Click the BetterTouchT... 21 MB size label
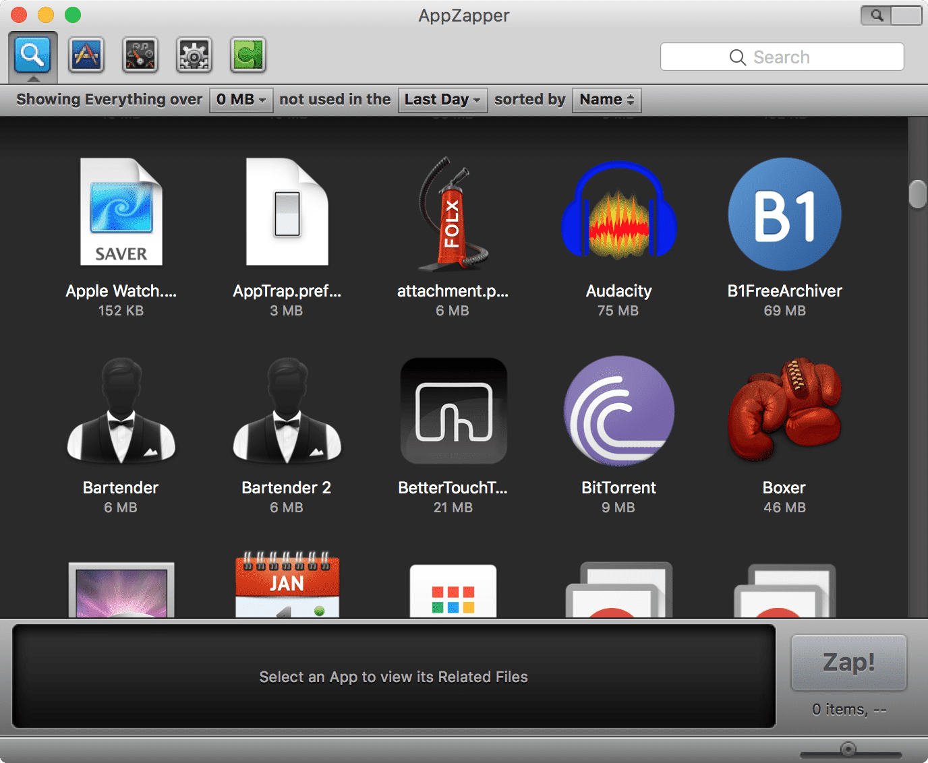This screenshot has width=928, height=763. [453, 508]
